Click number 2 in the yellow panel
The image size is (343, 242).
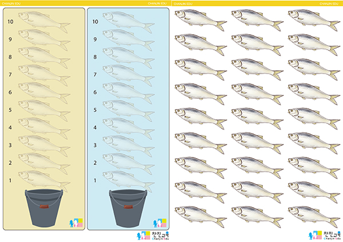pyautogui.click(x=10, y=163)
